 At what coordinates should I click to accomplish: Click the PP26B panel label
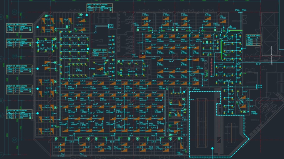[260, 85]
